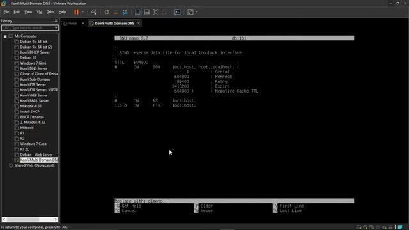409x230 pixels.
Task: Select EHCP Denansa VM
Action: pyautogui.click(x=32, y=117)
